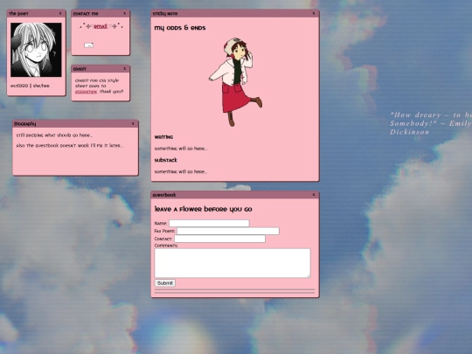
Task: Close the contact me window
Action: pyautogui.click(x=125, y=13)
